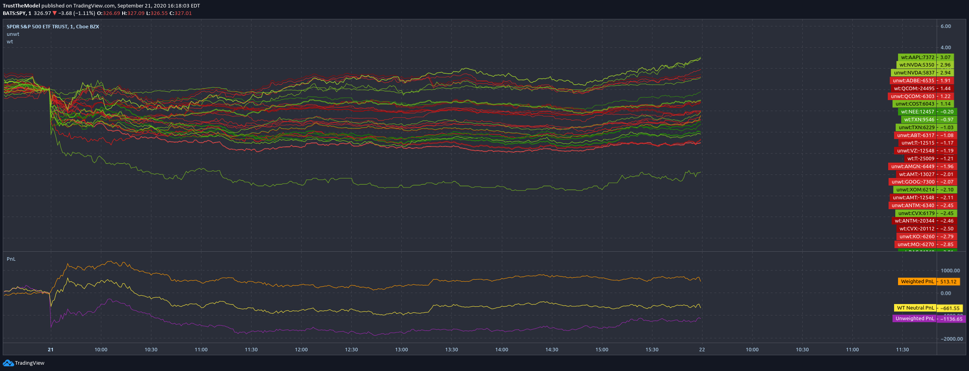Click the -2000.00 PnL axis tick
Viewport: 969px width, 371px height.
pyautogui.click(x=952, y=339)
